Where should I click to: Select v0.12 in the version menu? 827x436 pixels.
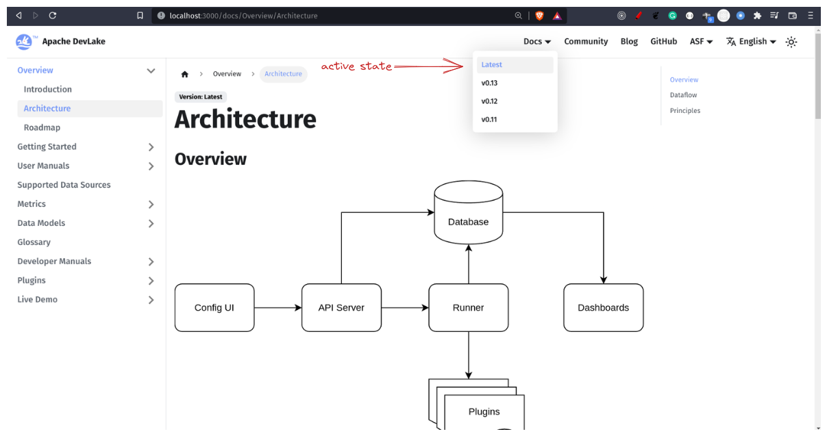[x=515, y=101]
